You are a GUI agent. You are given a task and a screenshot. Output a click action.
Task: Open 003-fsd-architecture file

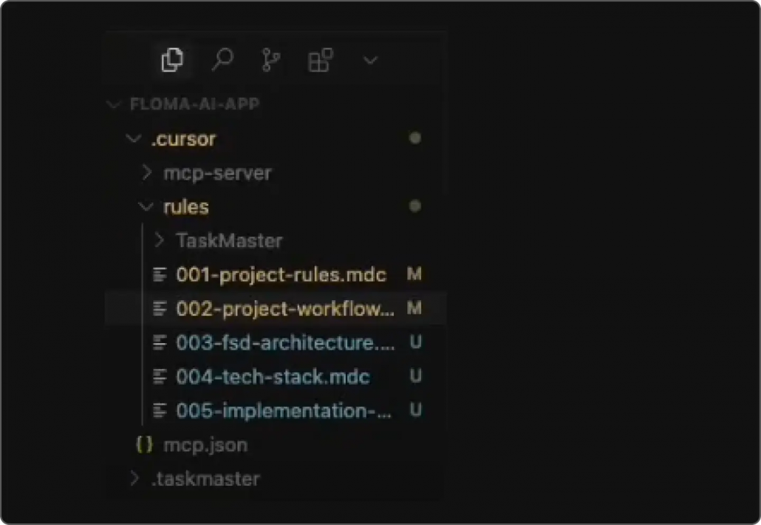[285, 343]
